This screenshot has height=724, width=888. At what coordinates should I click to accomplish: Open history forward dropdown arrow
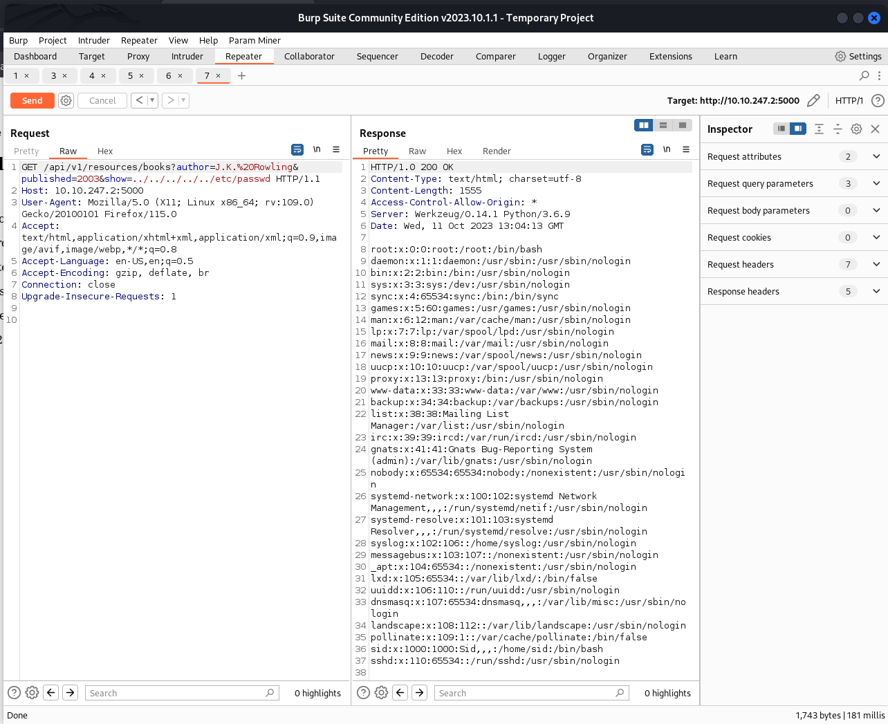[184, 100]
